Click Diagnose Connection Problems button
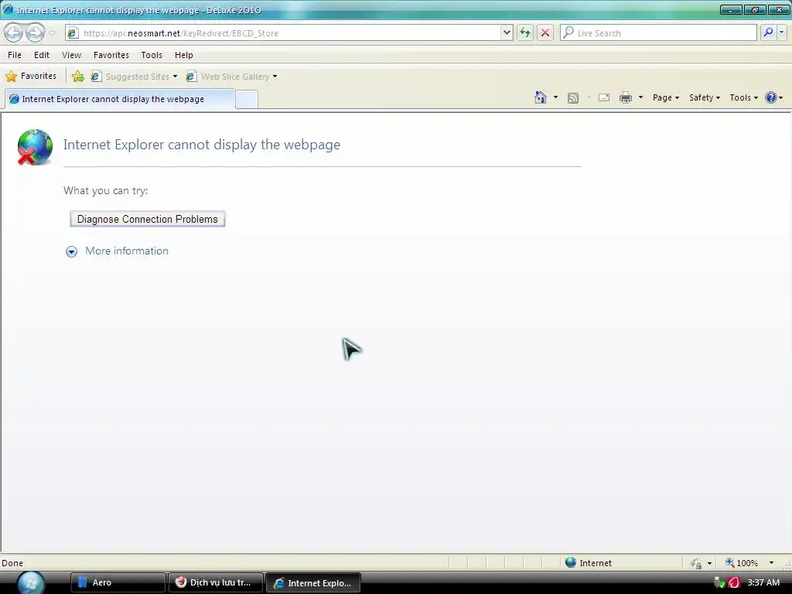Viewport: 792px width, 594px height. click(x=148, y=219)
